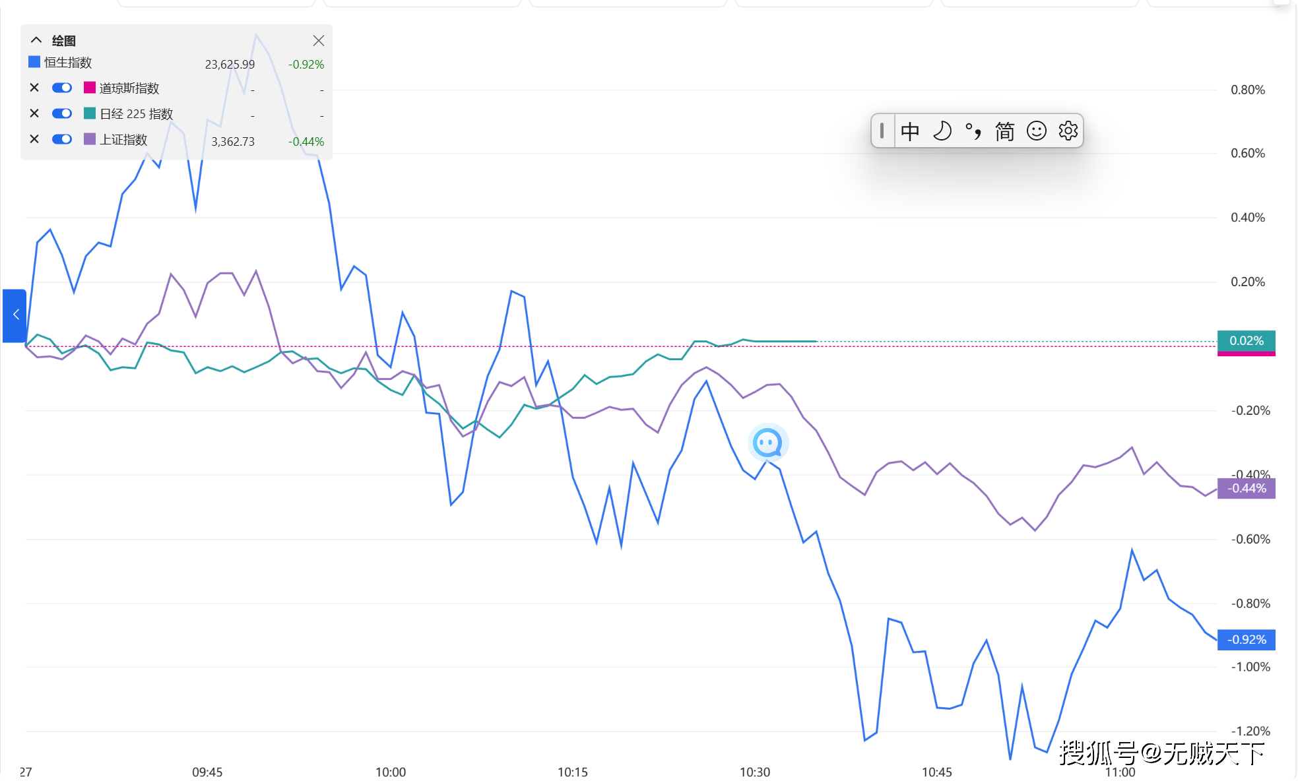Click the purple -0.44% axis label
The height and width of the screenshot is (781, 1298).
pyautogui.click(x=1246, y=489)
